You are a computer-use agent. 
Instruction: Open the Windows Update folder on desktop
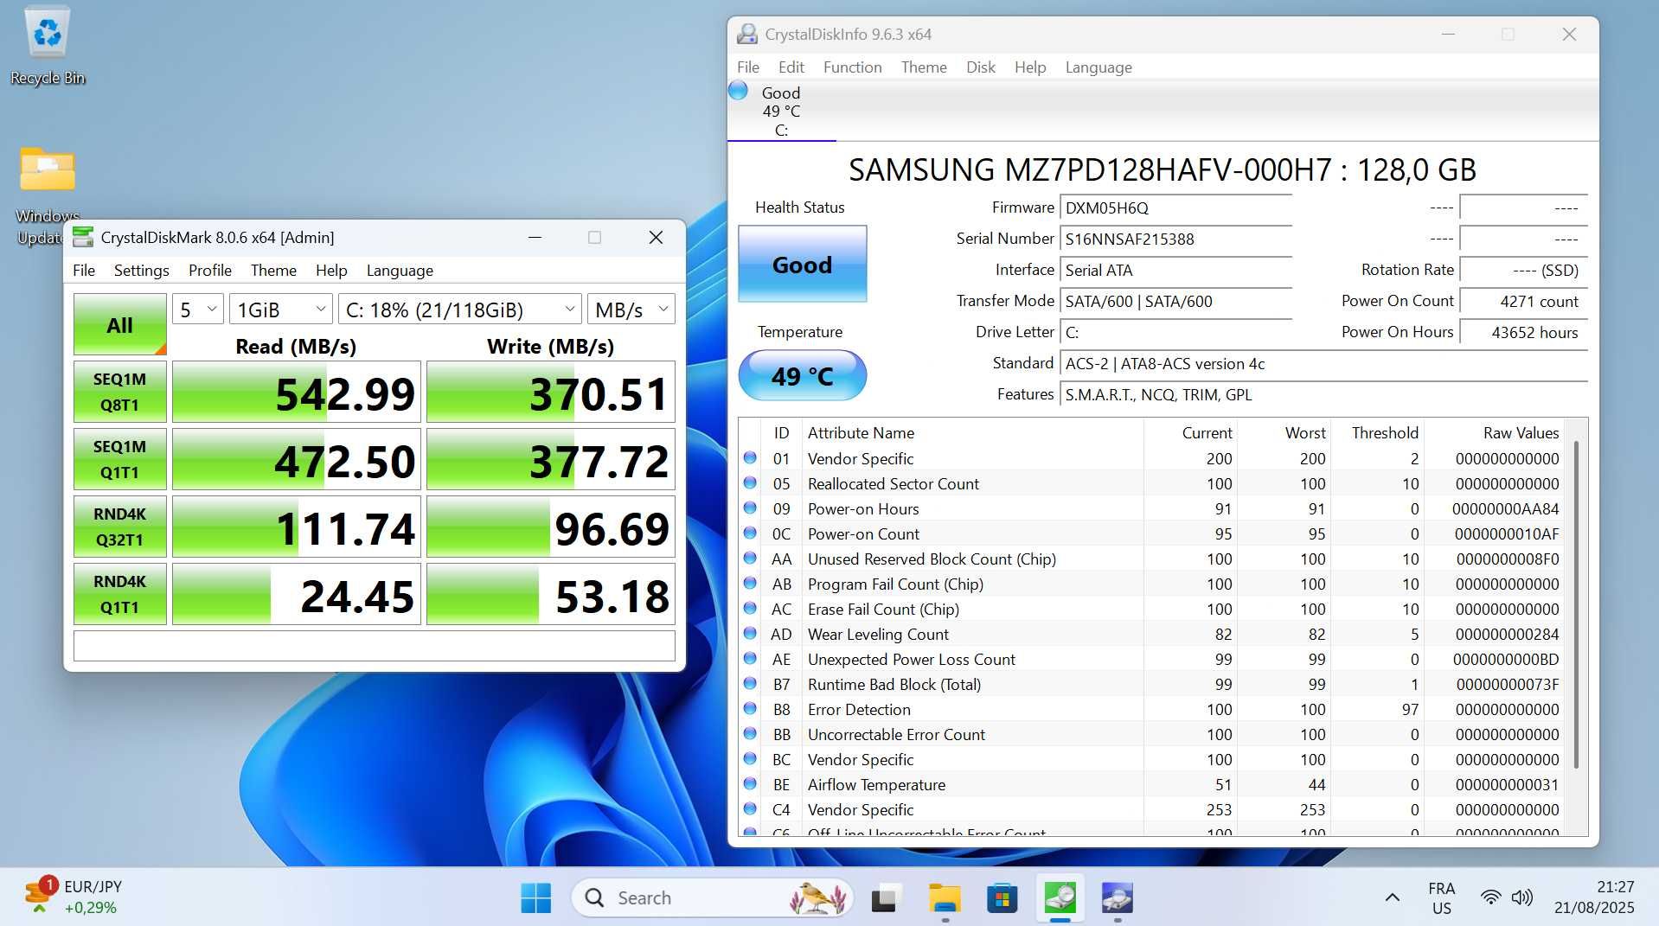point(48,195)
